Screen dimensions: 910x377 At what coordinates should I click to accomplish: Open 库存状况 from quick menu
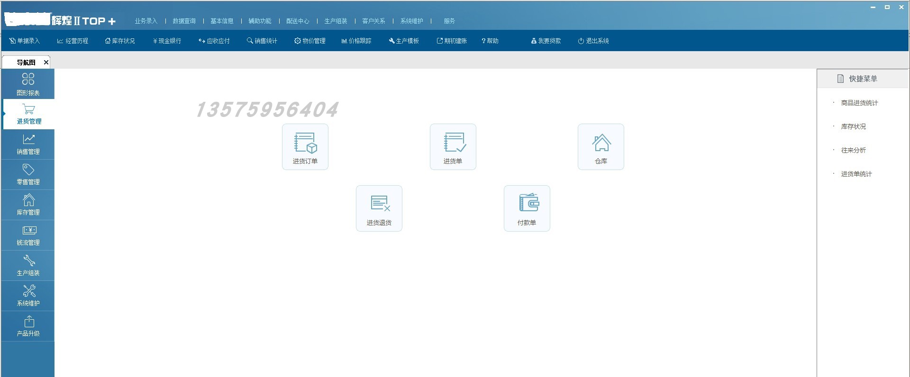coord(853,127)
